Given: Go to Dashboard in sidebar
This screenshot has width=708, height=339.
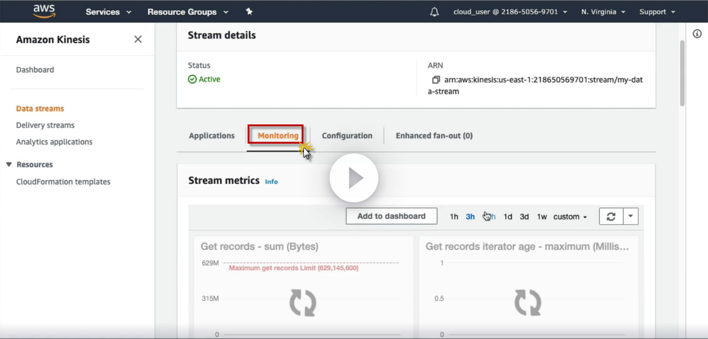Looking at the screenshot, I should (35, 69).
